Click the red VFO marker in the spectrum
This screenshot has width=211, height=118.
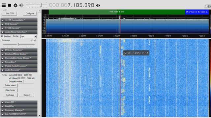[x=120, y=24]
